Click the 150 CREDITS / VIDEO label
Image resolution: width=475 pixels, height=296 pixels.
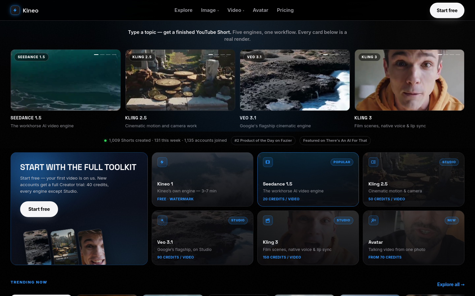tap(282, 258)
